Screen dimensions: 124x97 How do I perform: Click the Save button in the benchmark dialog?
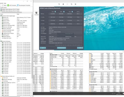point(43,48)
